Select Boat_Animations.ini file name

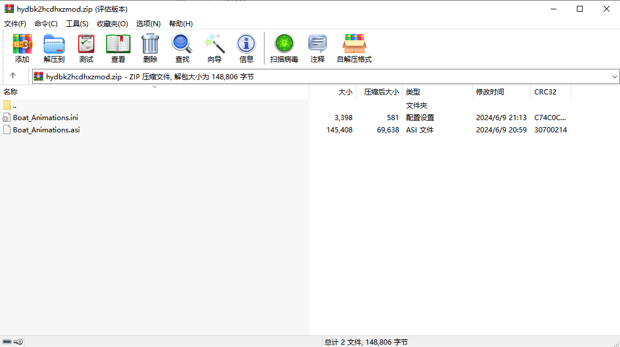coord(45,117)
